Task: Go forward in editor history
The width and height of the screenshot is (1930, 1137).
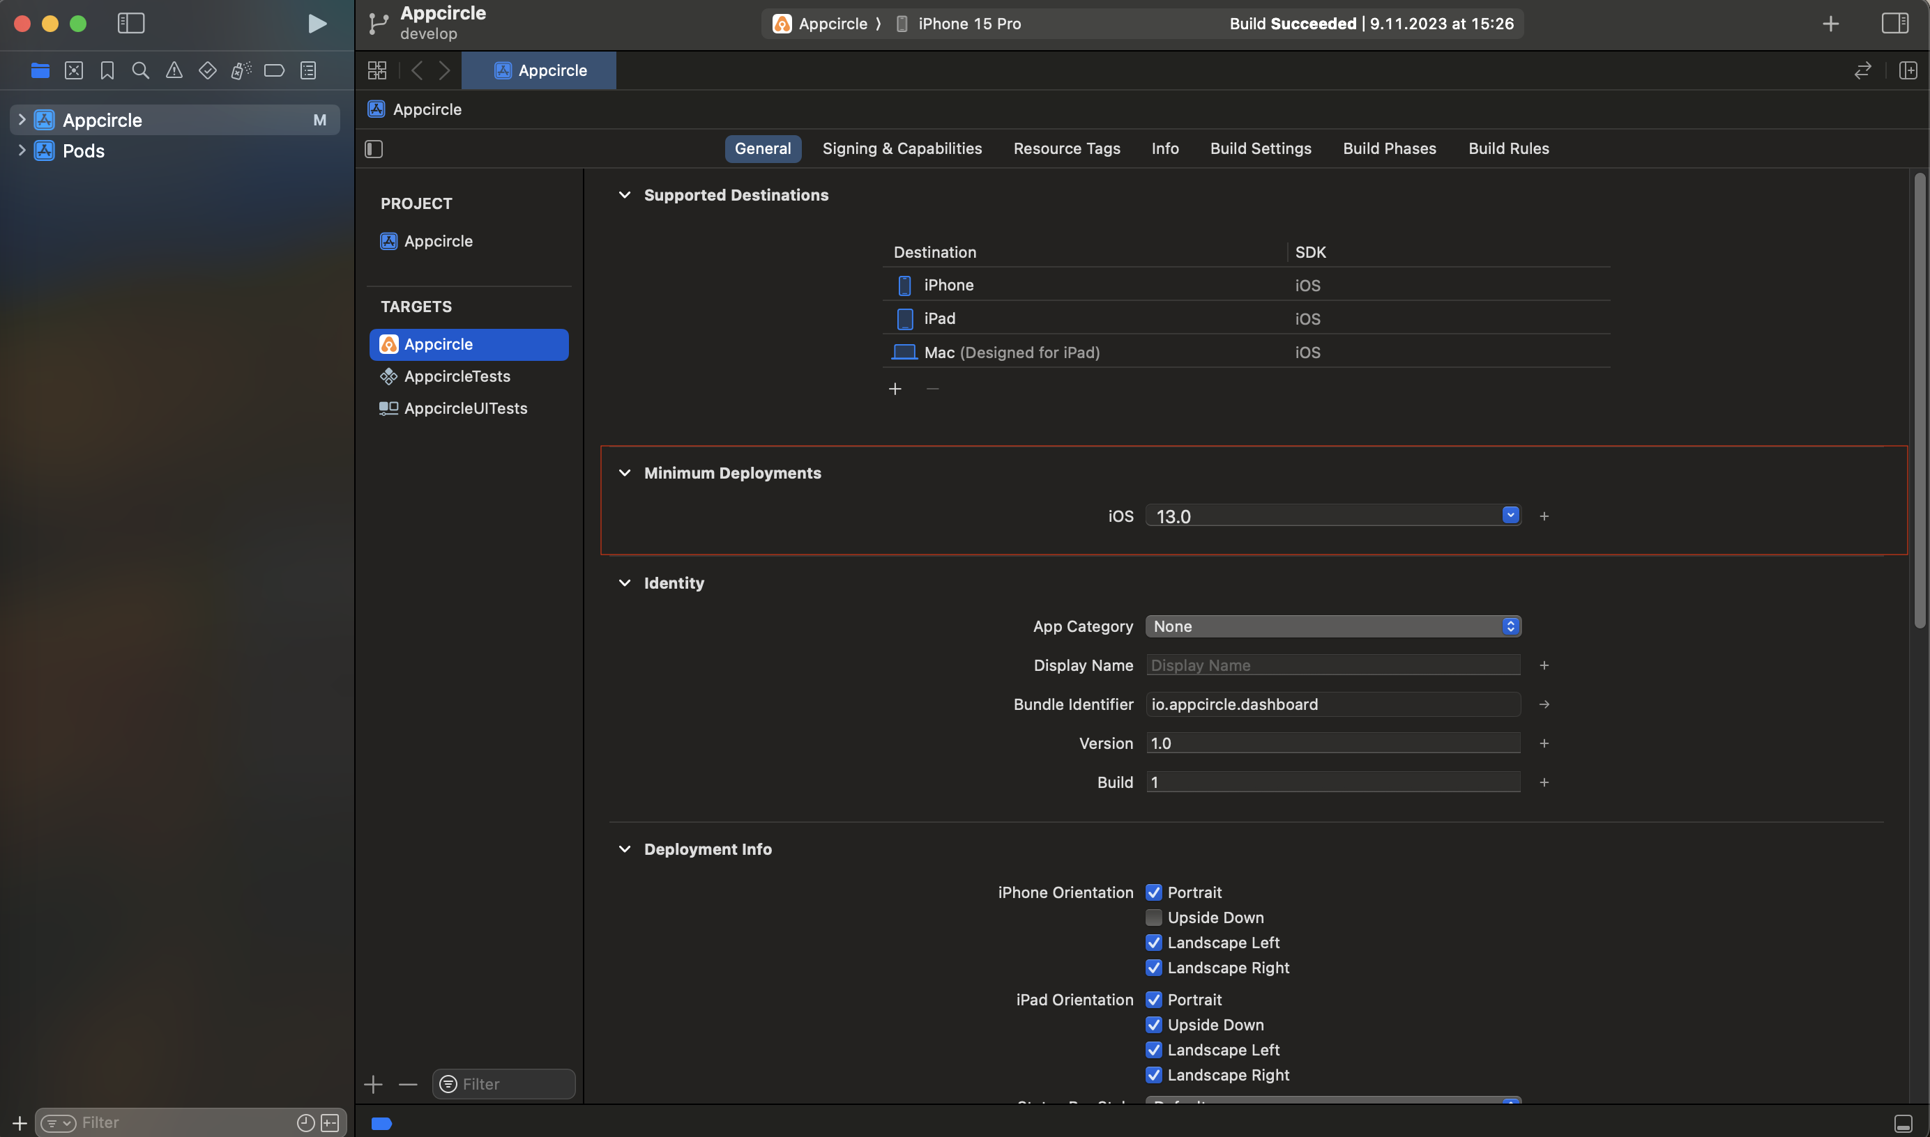Action: pyautogui.click(x=445, y=70)
